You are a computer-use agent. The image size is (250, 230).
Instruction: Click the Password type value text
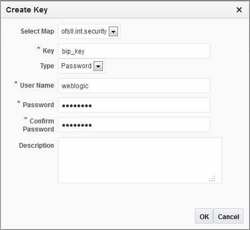click(x=76, y=66)
